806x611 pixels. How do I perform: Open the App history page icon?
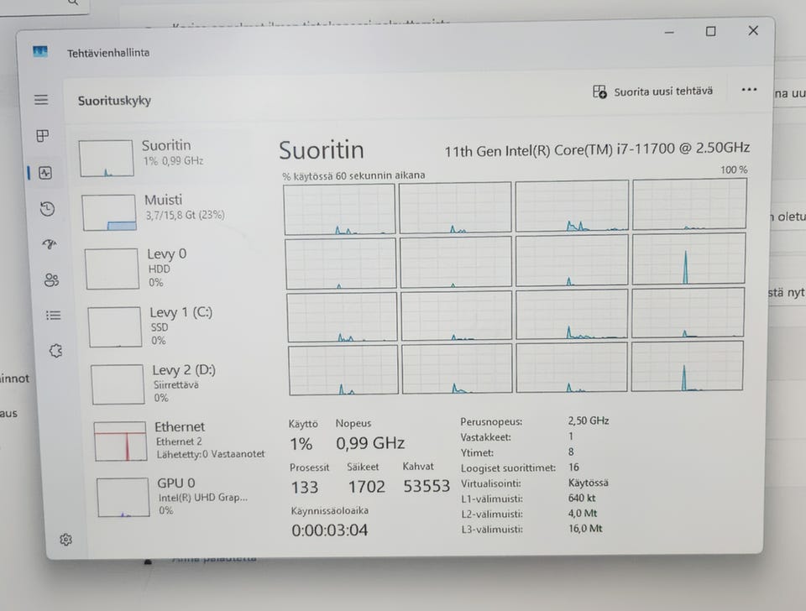click(x=47, y=209)
